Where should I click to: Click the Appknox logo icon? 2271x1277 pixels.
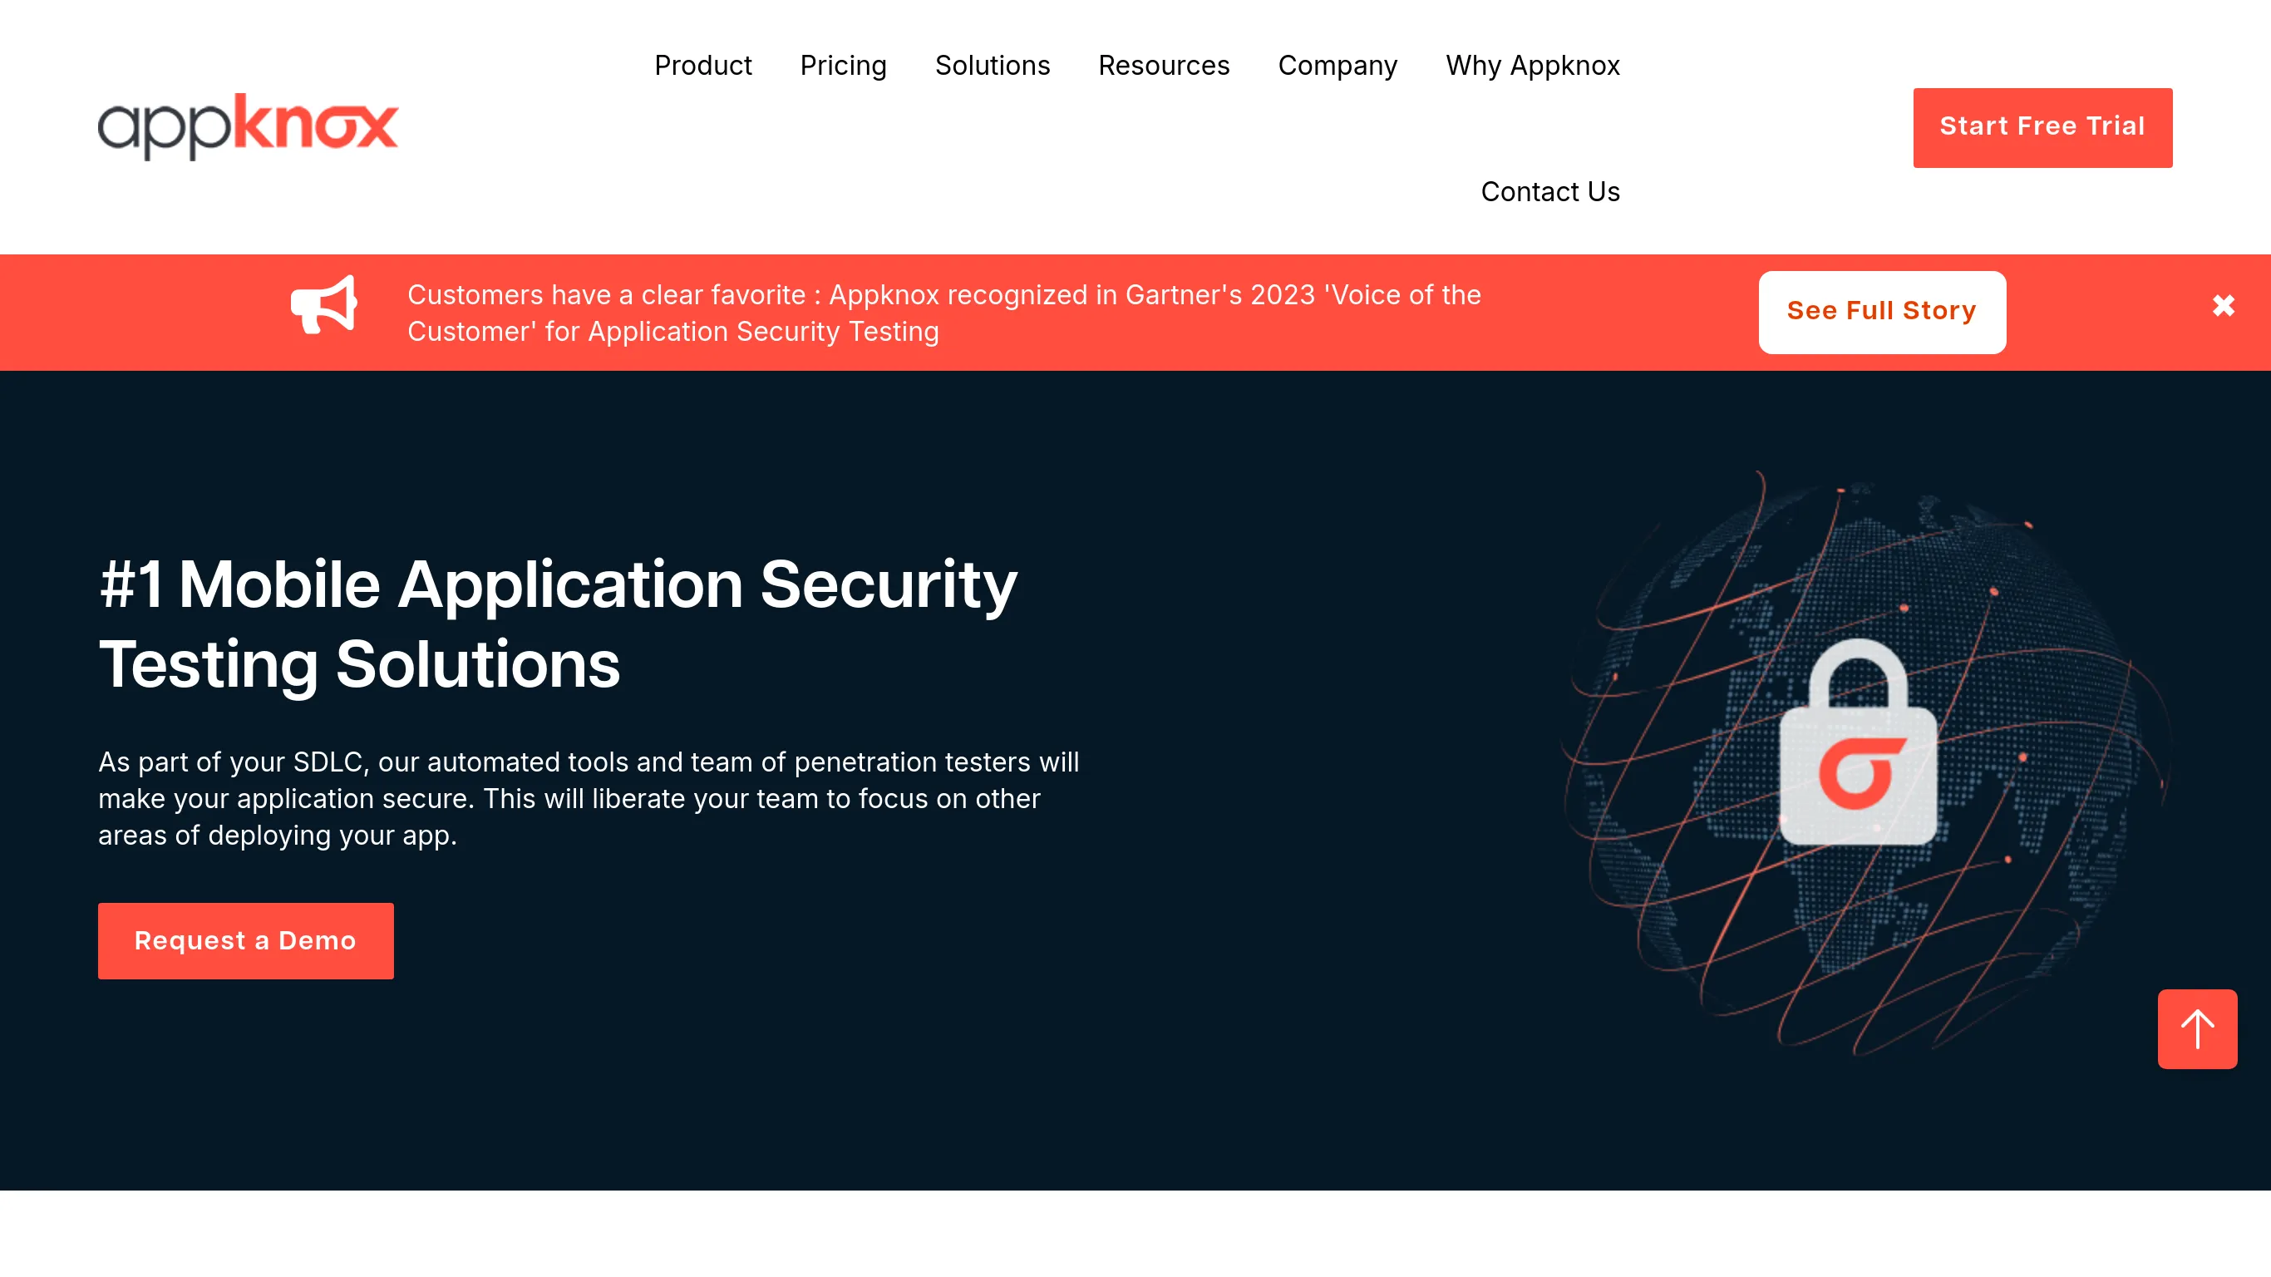point(248,125)
